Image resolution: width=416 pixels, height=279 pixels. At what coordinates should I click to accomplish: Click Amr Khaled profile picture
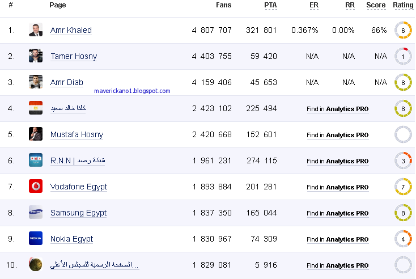pyautogui.click(x=36, y=29)
